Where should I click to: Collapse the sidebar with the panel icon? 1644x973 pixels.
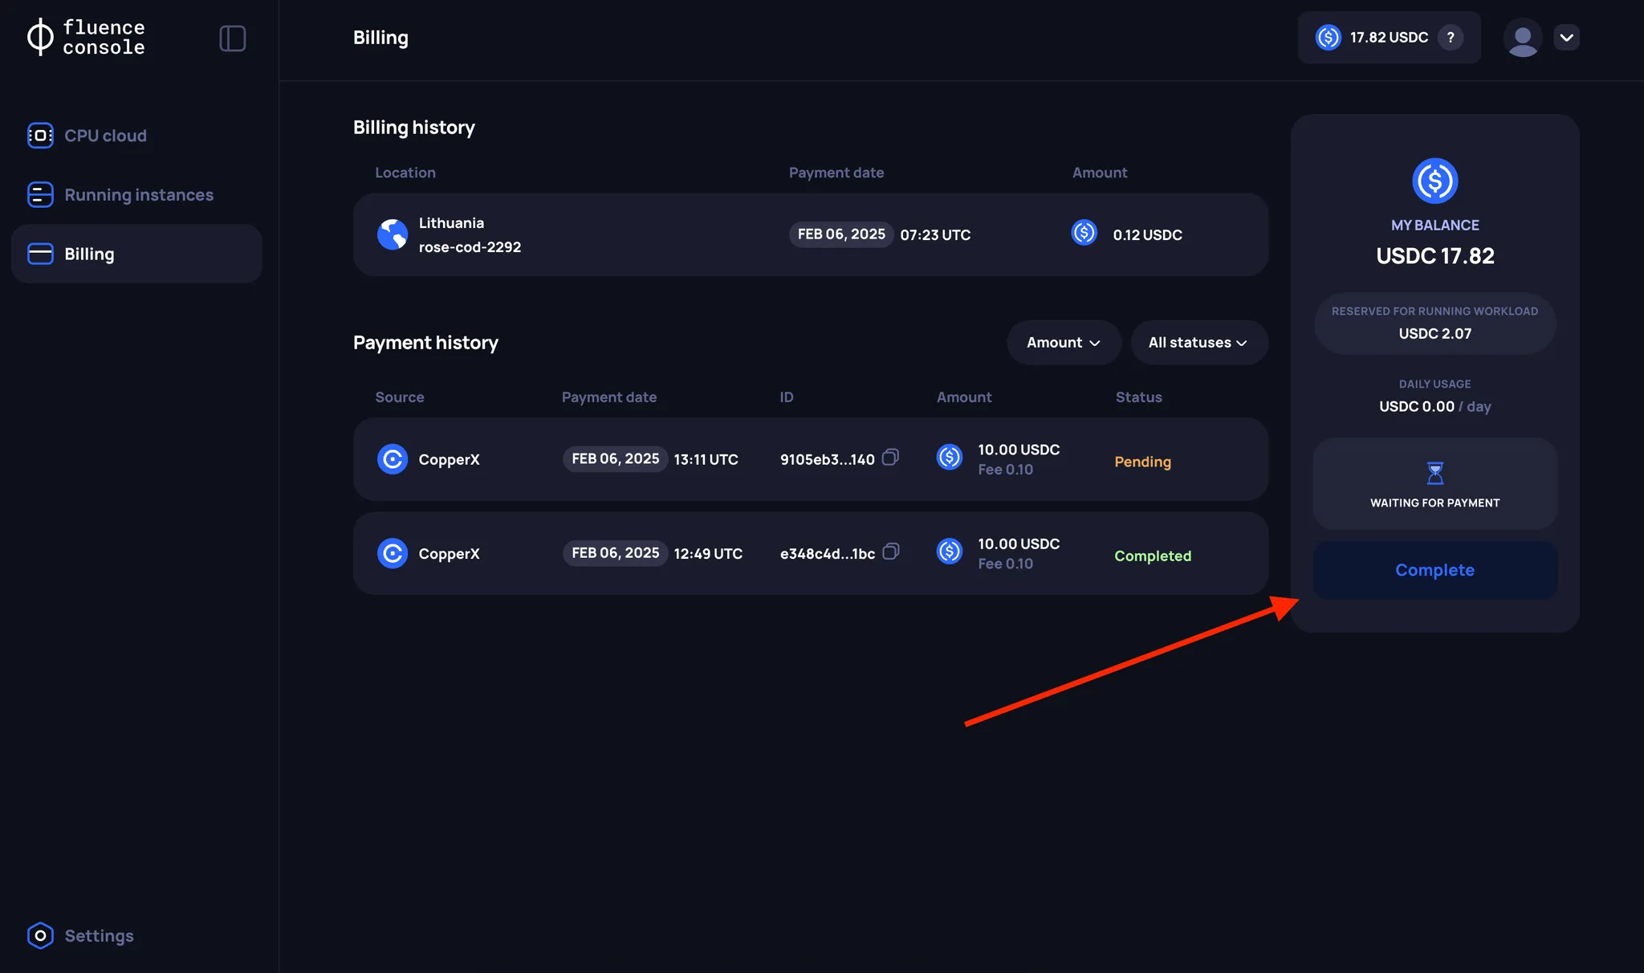tap(233, 38)
